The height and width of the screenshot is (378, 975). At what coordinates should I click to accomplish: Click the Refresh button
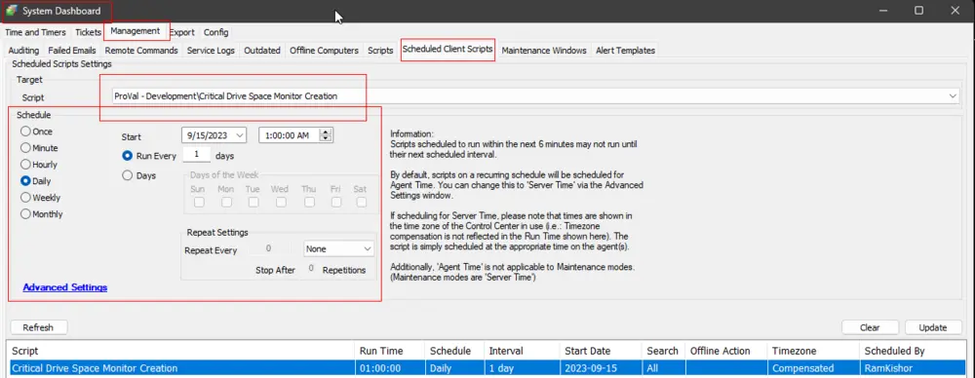pos(39,327)
